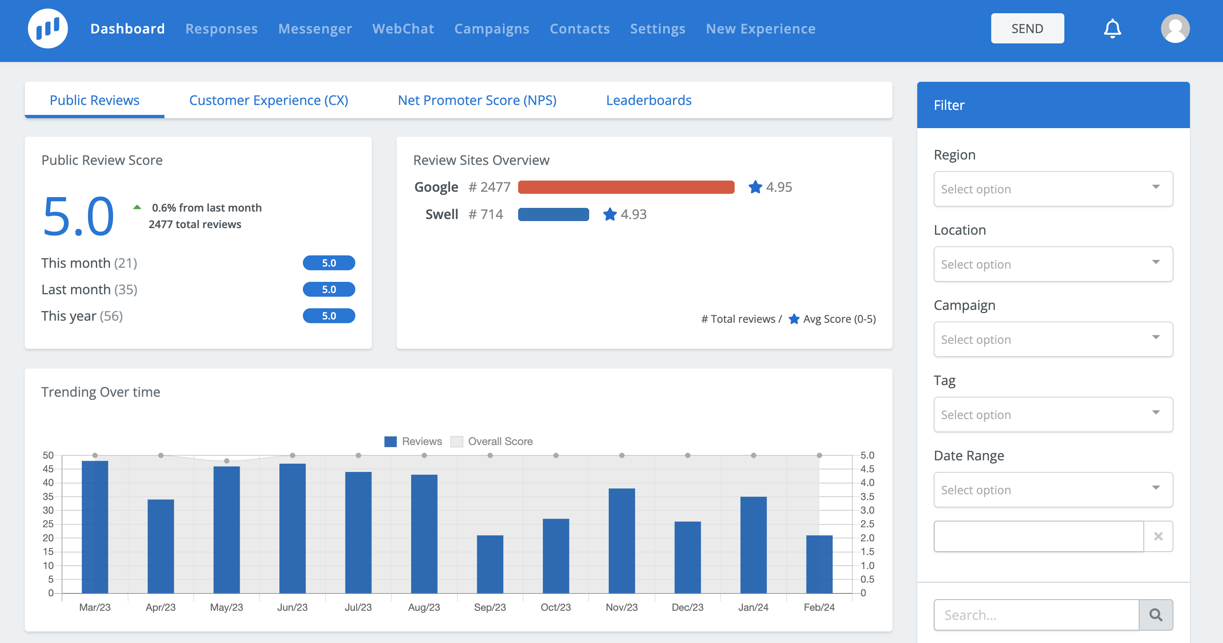This screenshot has width=1223, height=643.
Task: Toggle the Overall Score legend series
Action: [x=491, y=441]
